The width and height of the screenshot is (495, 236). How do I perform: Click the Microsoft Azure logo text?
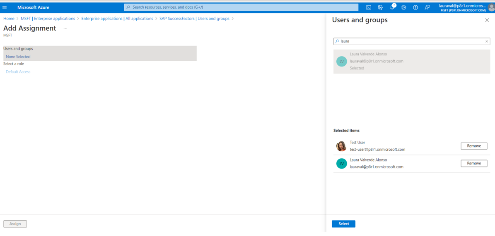tap(34, 7)
